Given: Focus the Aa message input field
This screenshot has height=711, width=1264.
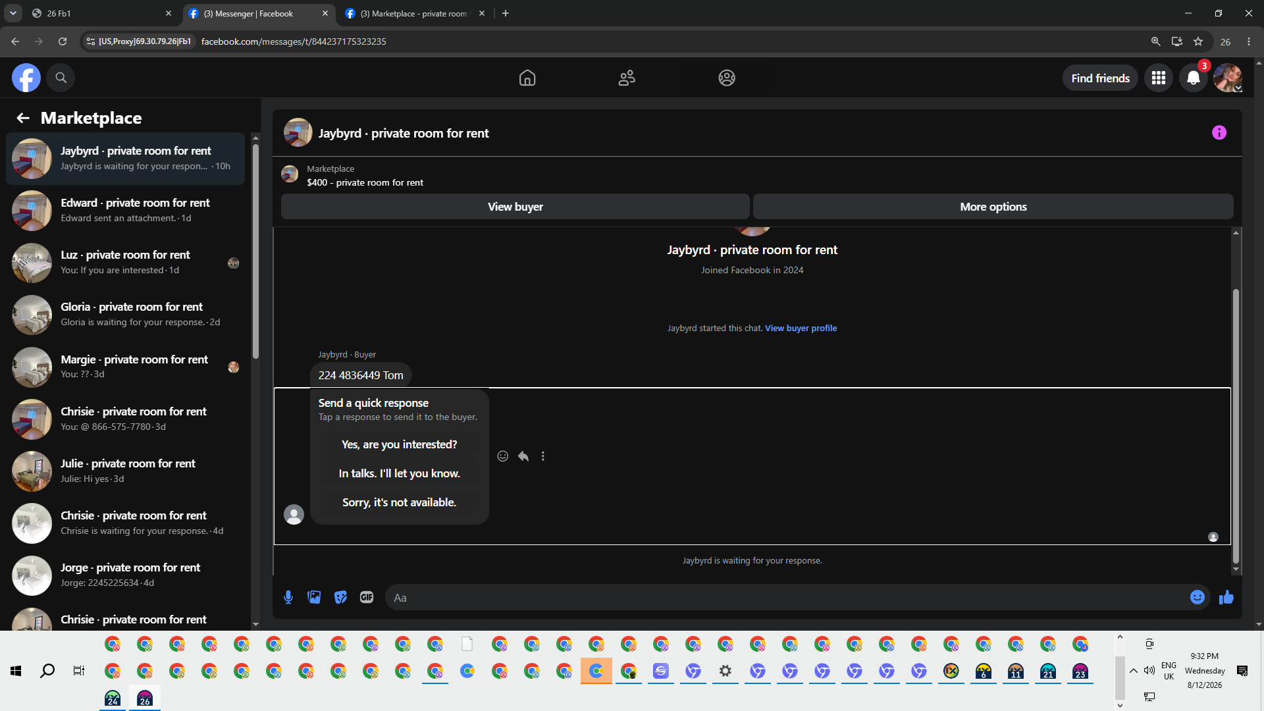Looking at the screenshot, I should pyautogui.click(x=789, y=598).
